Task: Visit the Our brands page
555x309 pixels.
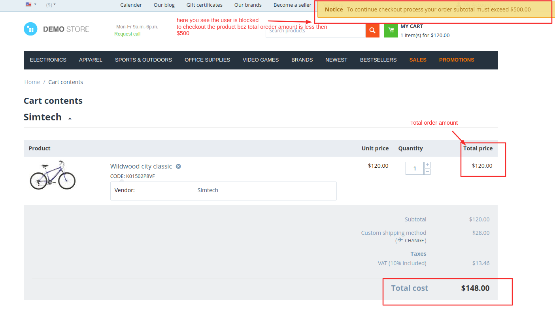Action: tap(248, 5)
